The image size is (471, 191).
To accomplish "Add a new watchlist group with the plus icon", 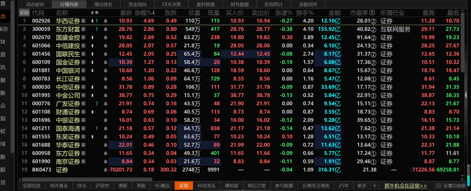I will [374, 185].
